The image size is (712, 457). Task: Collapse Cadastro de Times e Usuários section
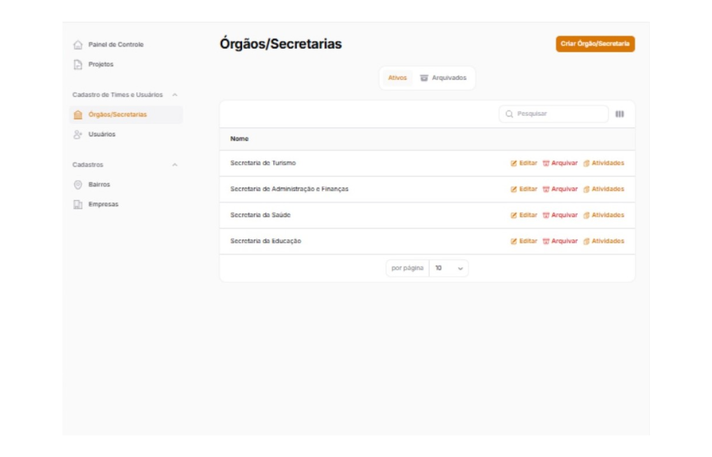(175, 95)
